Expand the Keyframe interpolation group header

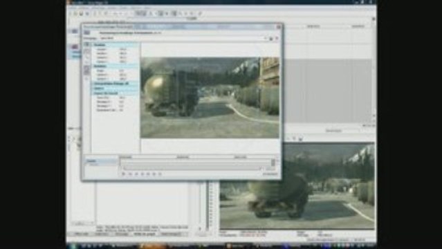[x=115, y=84]
